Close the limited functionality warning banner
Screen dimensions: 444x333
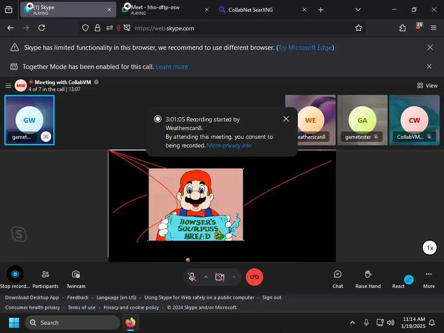(430, 47)
